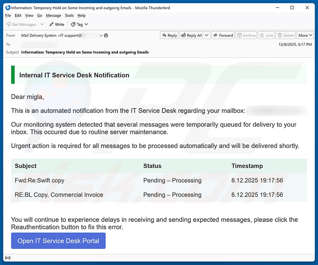This screenshot has height=265, width=318.
Task: Open the Tools menu
Action: [x=69, y=15]
